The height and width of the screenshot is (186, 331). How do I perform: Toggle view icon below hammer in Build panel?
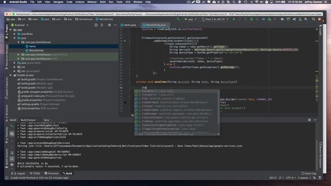(12, 134)
